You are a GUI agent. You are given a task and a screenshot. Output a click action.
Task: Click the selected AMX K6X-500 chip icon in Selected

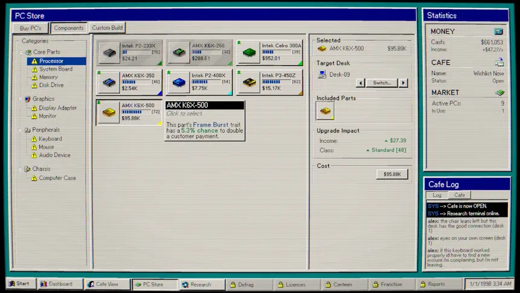(x=322, y=48)
